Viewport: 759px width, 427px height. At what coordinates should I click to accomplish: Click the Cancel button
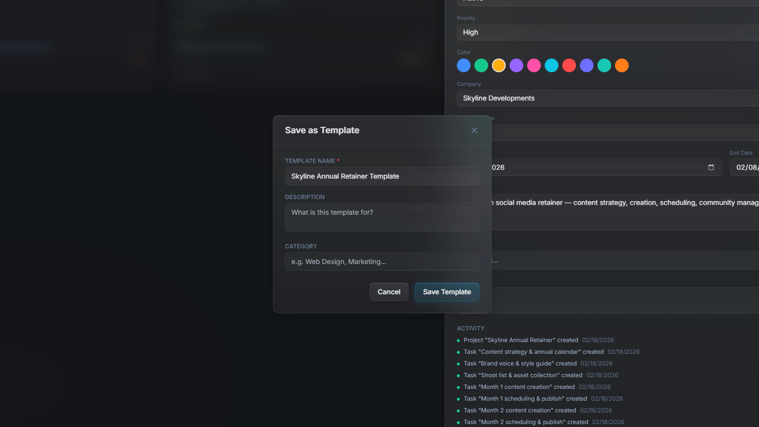coord(389,292)
